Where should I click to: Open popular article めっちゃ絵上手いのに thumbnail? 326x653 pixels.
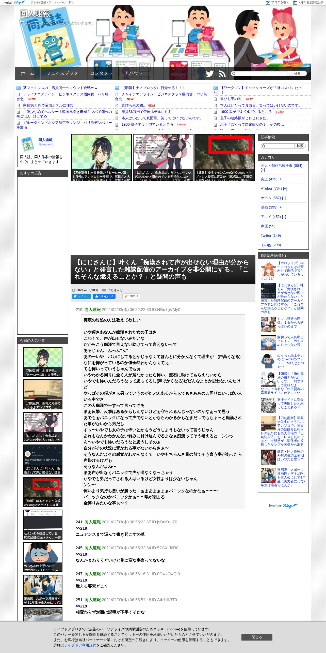(43, 557)
